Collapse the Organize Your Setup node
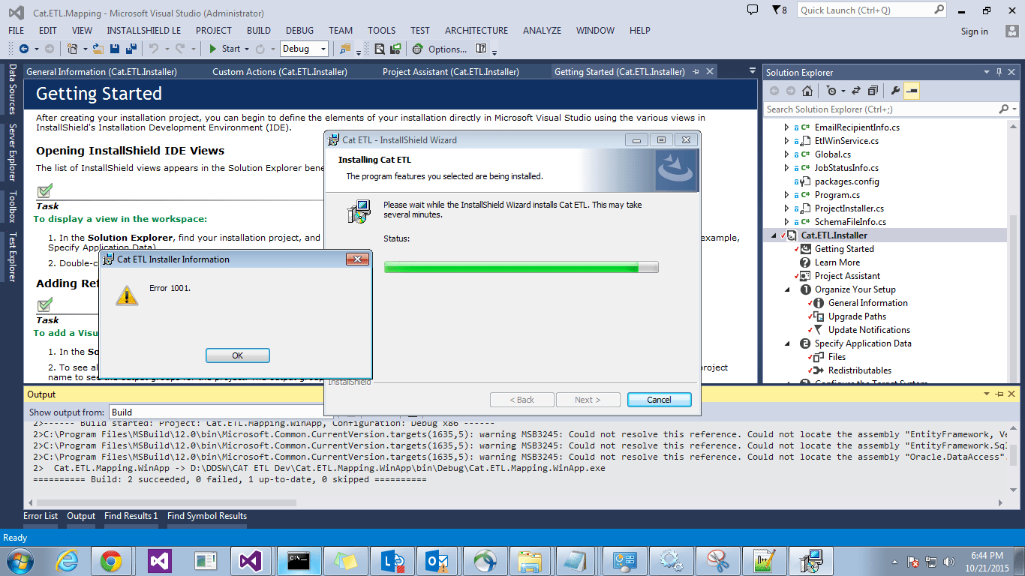1025x576 pixels. pos(787,289)
